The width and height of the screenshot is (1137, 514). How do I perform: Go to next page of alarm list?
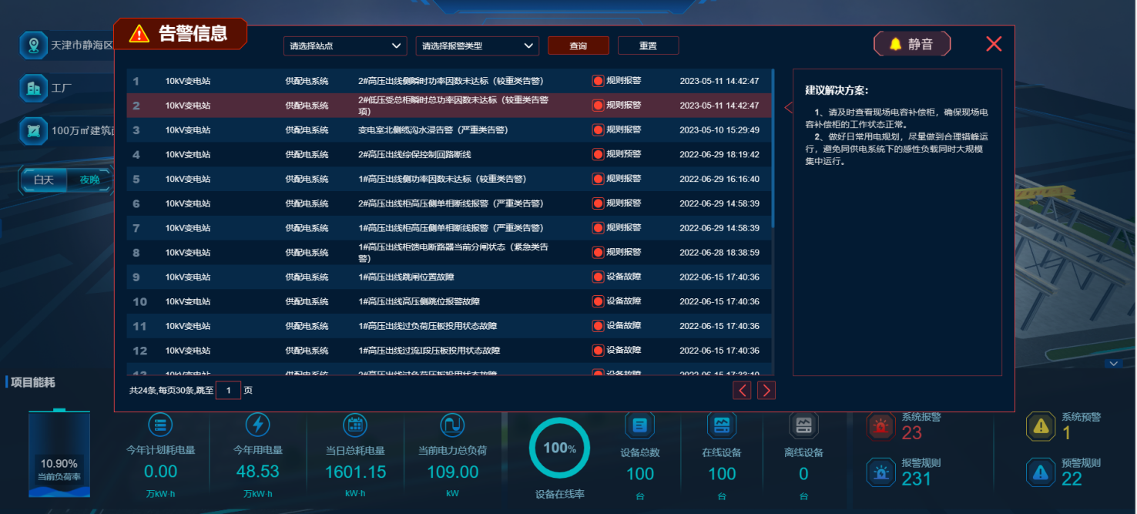tap(766, 391)
